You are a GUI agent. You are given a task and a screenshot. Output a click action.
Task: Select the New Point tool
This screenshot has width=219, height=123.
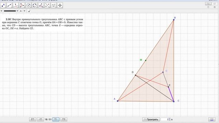tap(3, 5)
